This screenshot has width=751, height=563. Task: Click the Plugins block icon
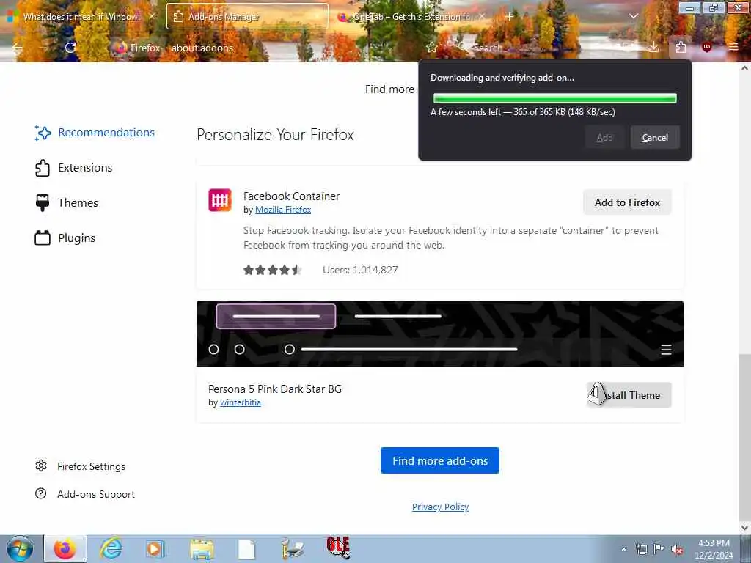click(43, 238)
